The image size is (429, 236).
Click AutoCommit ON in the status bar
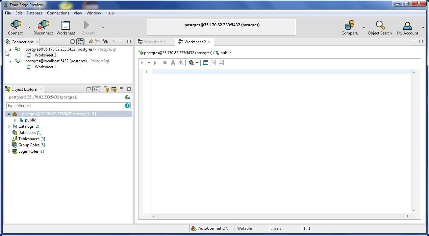[213, 228]
